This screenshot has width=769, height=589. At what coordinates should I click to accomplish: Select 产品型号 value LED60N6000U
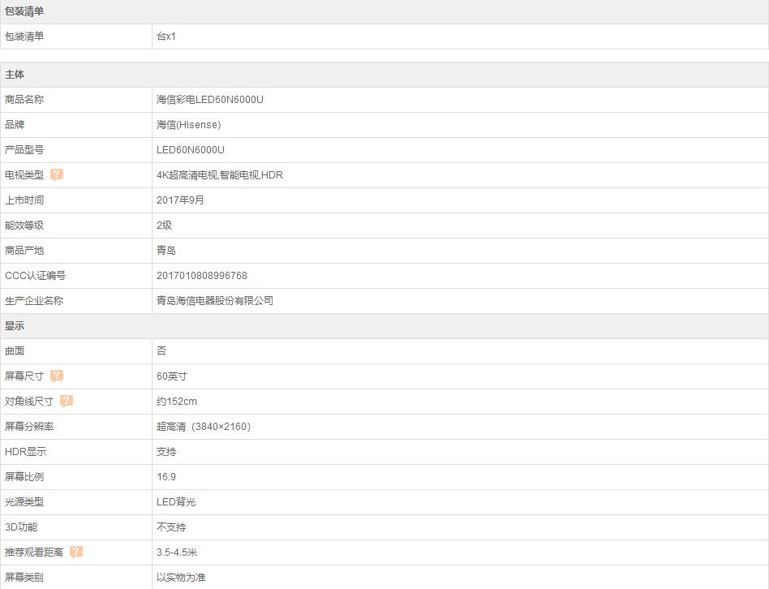[x=191, y=149]
